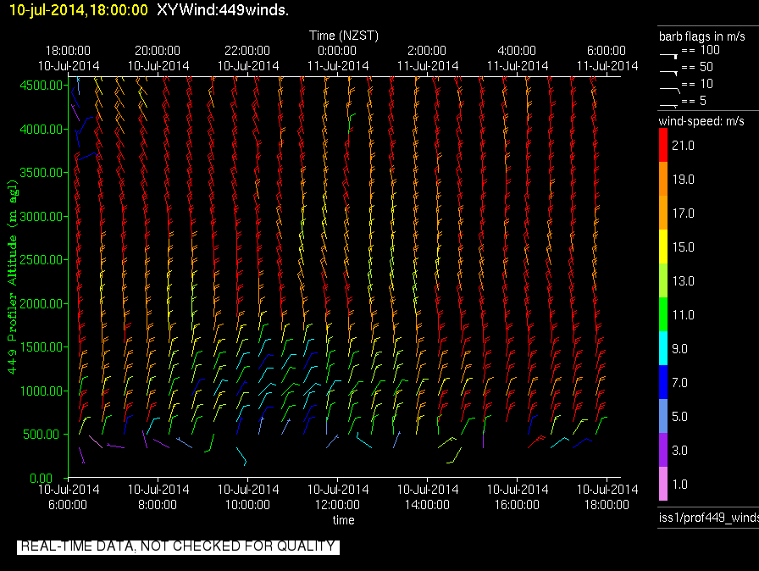Screen dimensions: 759x571
Task: Choose the cyan 9.0 color bar segment
Action: pyautogui.click(x=663, y=349)
